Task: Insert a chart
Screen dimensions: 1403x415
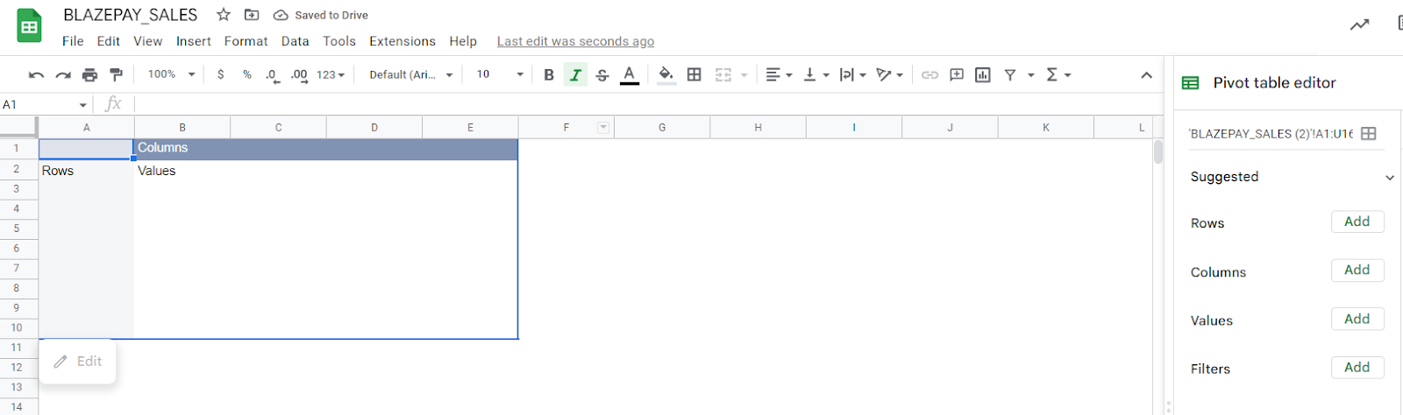Action: point(983,75)
